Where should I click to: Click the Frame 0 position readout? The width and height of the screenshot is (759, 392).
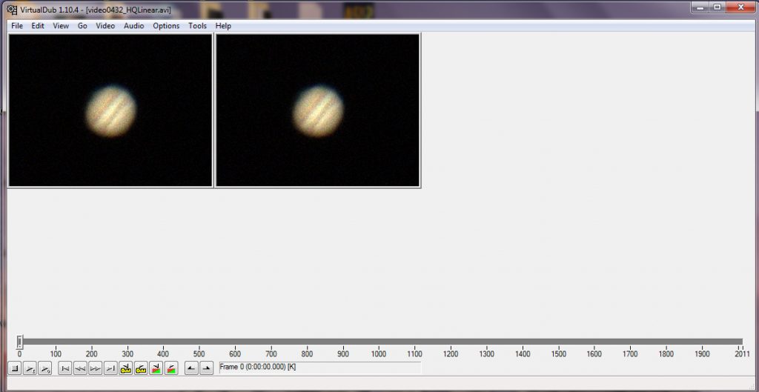(x=319, y=368)
